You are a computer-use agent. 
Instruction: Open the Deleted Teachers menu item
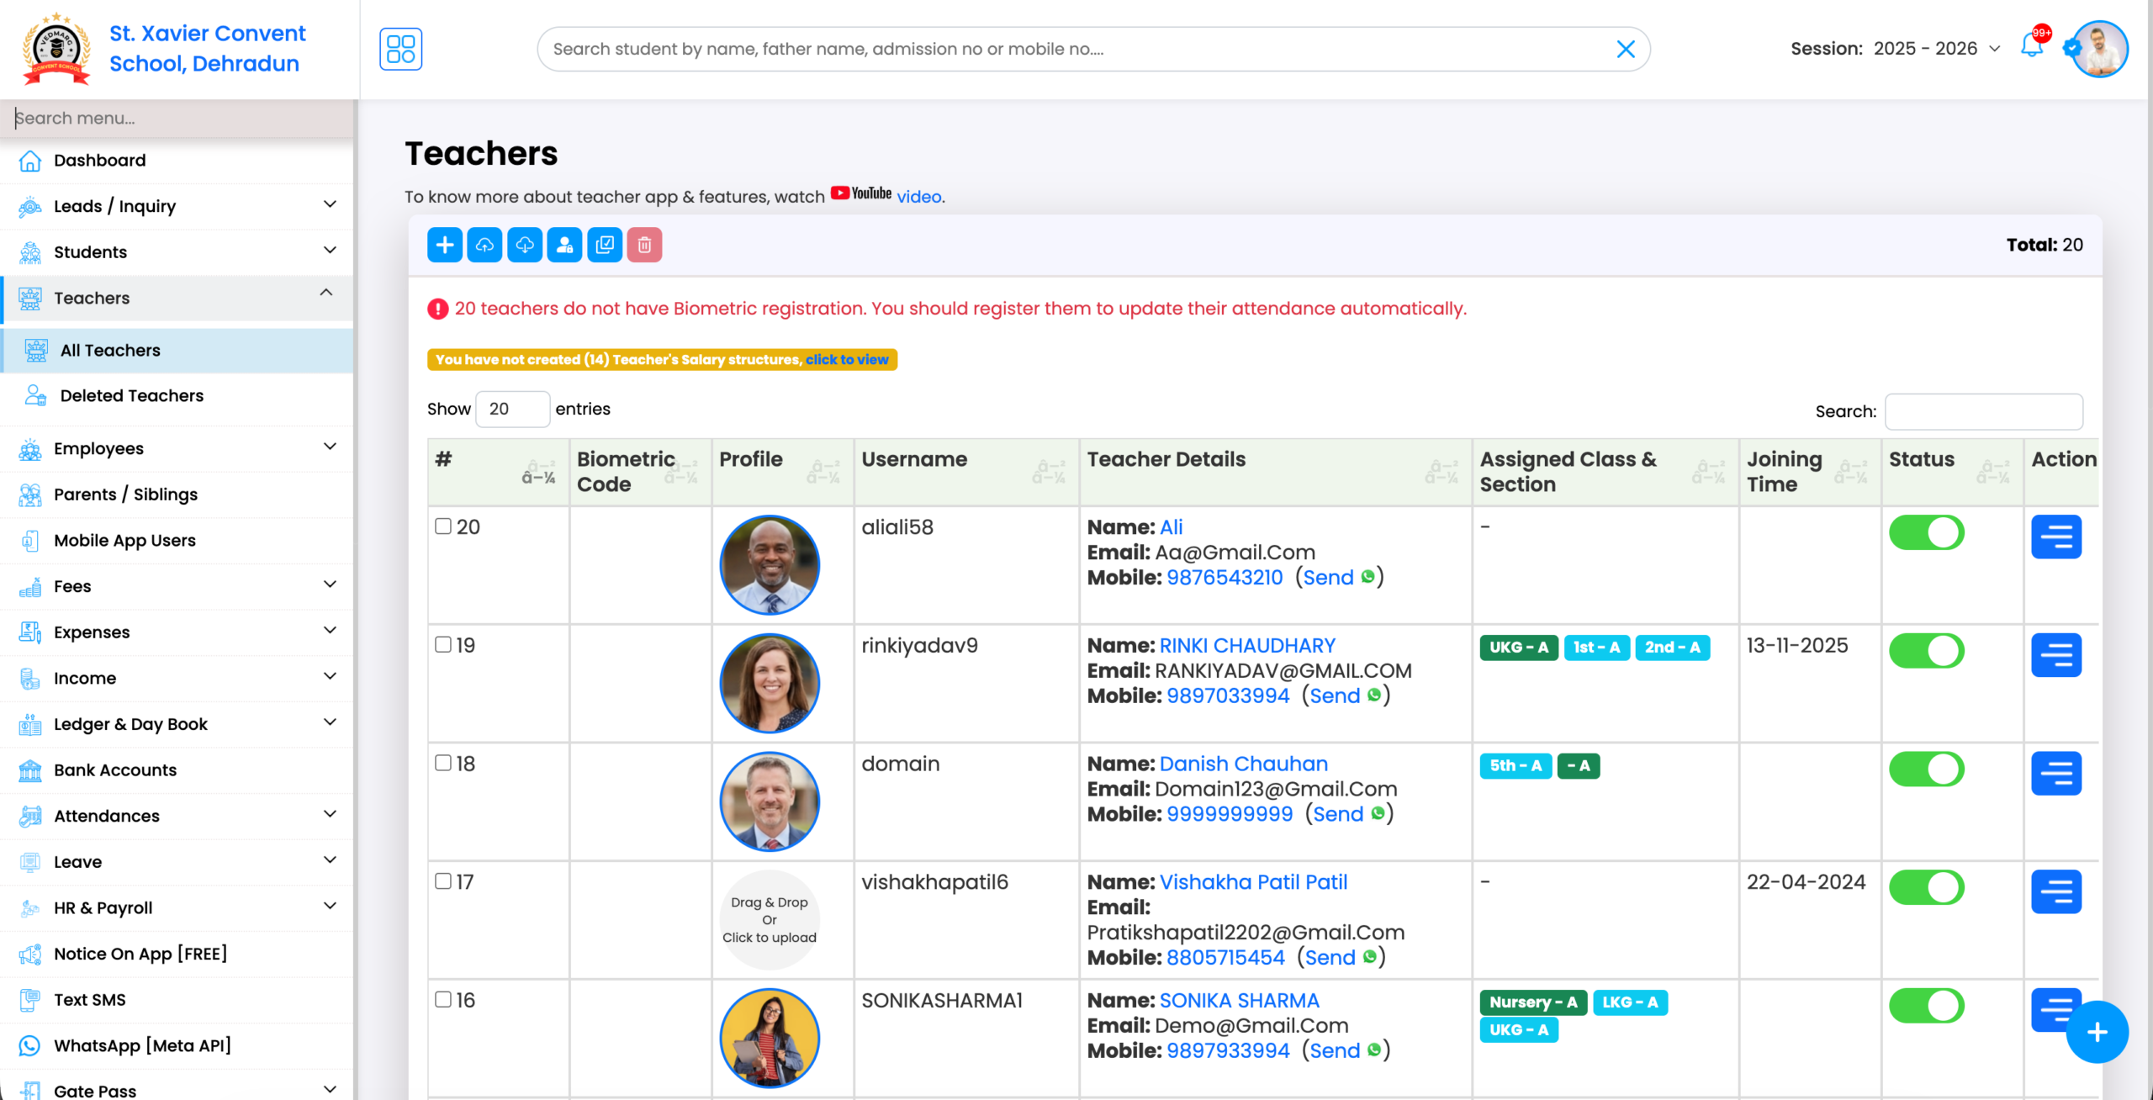click(132, 395)
